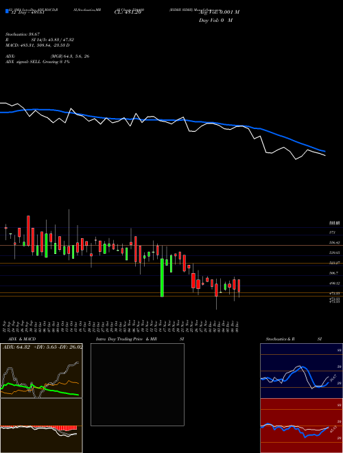Click the 'MACD: 485.31, 508.84, -23.53 D' line

tap(38, 45)
